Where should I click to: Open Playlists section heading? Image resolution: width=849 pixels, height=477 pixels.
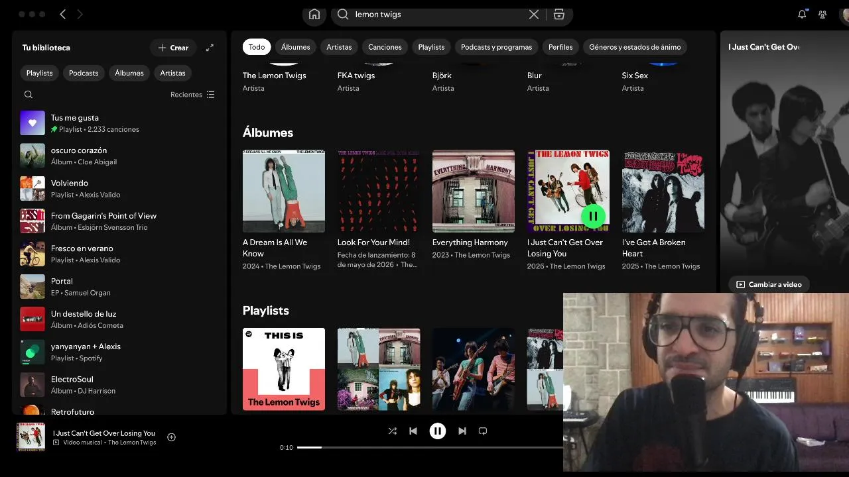coord(266,311)
